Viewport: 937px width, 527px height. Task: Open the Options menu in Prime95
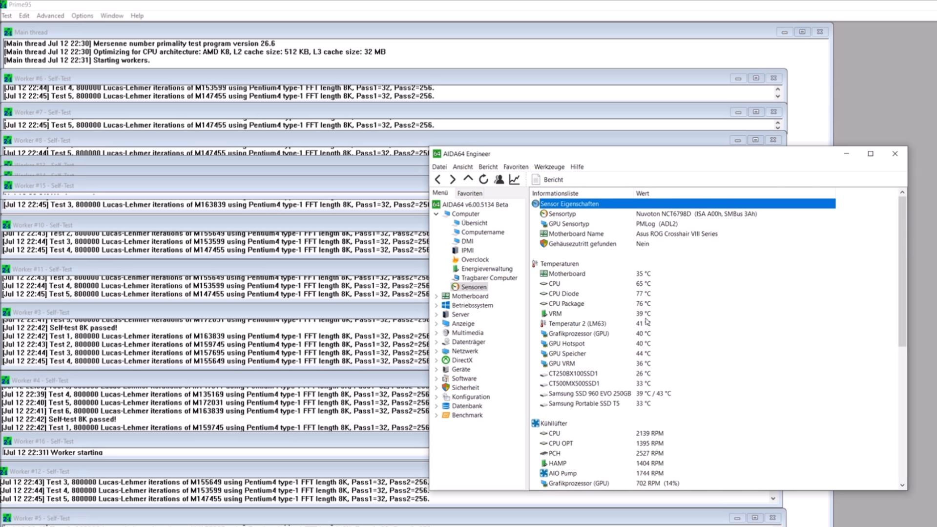[82, 16]
